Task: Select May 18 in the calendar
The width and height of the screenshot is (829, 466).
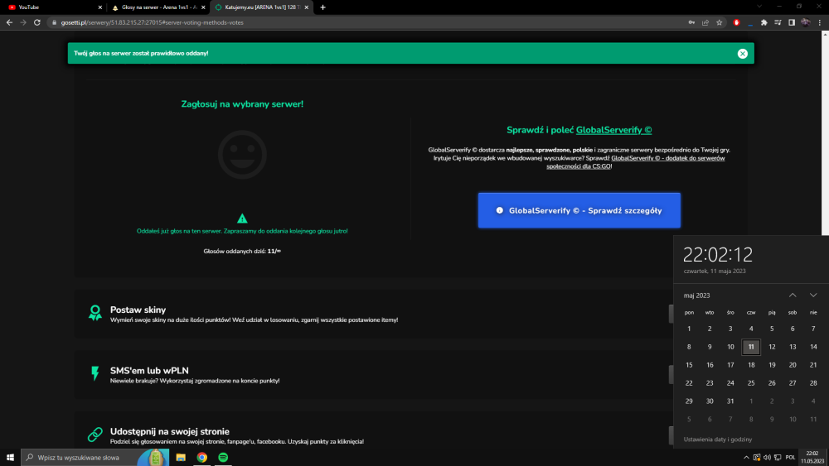Action: tap(751, 365)
